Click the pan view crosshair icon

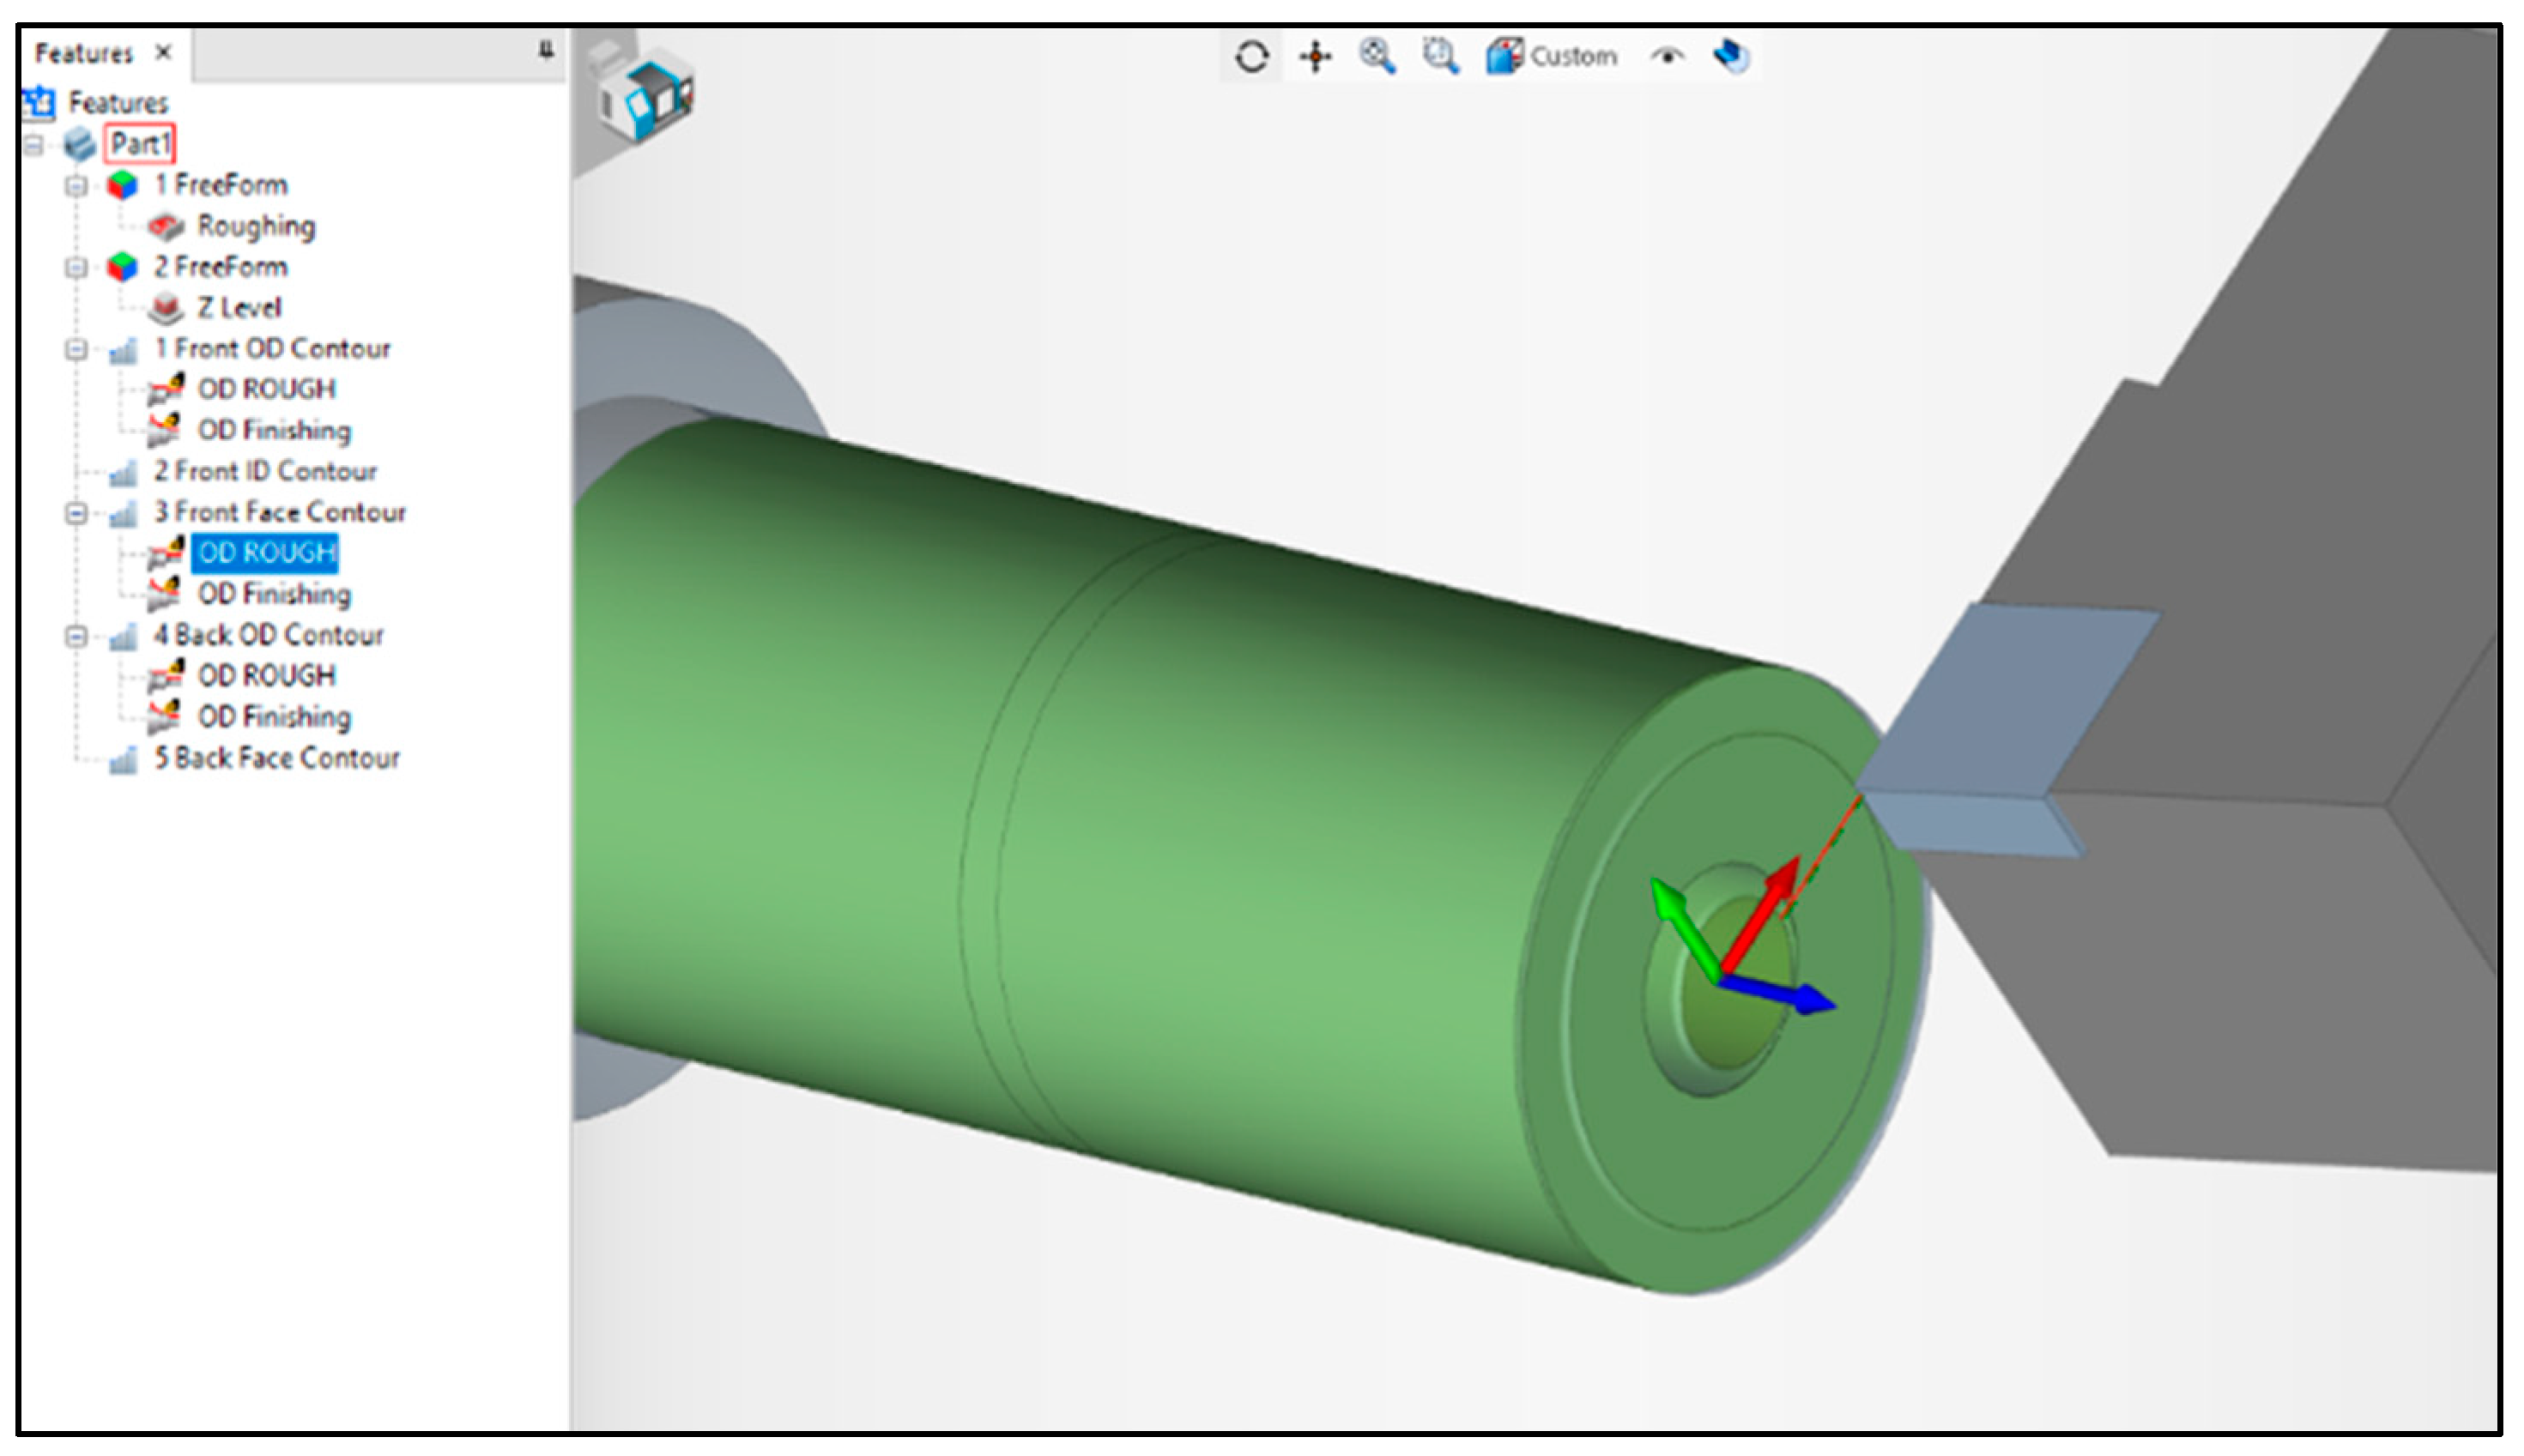[x=1315, y=57]
